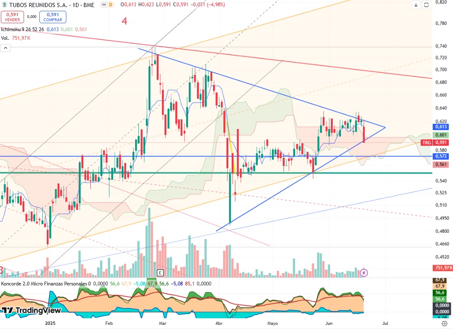Select the Ichimoku 9 26 52 26 indicator legend
The image size is (453, 329).
pos(22,29)
